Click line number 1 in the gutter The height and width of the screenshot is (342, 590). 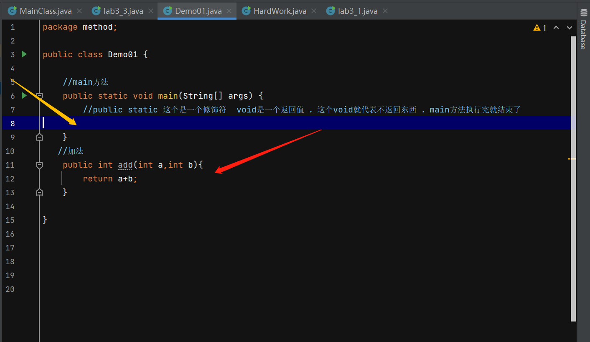12,27
